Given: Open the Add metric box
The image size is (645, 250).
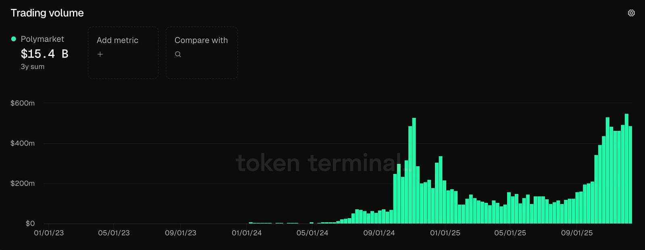Looking at the screenshot, I should [x=123, y=53].
